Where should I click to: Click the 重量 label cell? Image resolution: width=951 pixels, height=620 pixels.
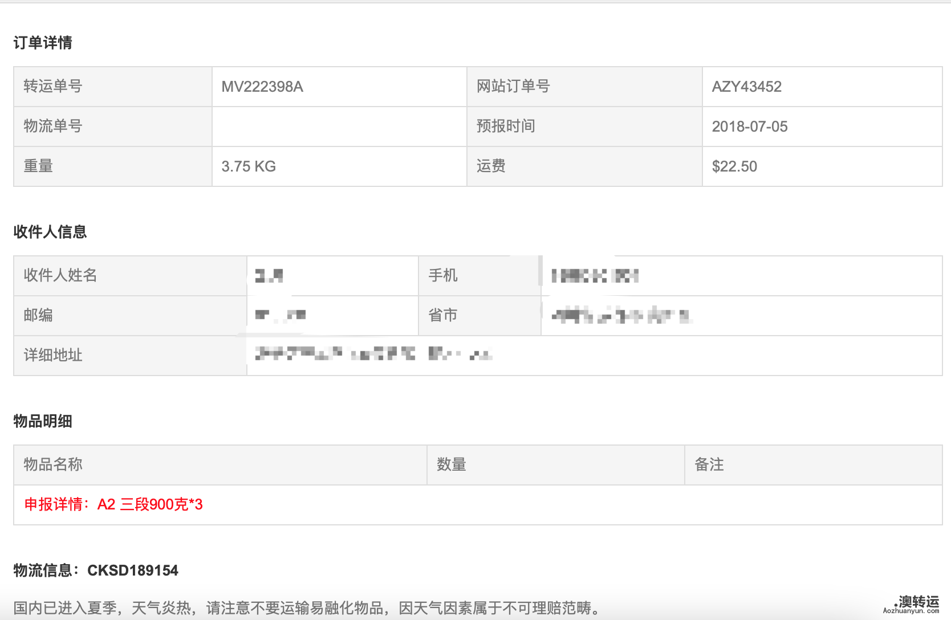[x=113, y=166]
